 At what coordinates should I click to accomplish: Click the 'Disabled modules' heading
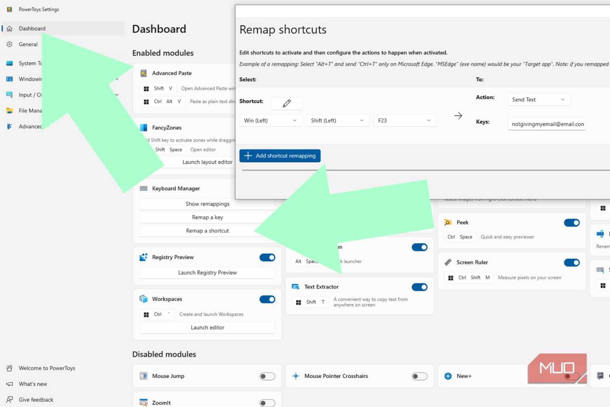164,354
